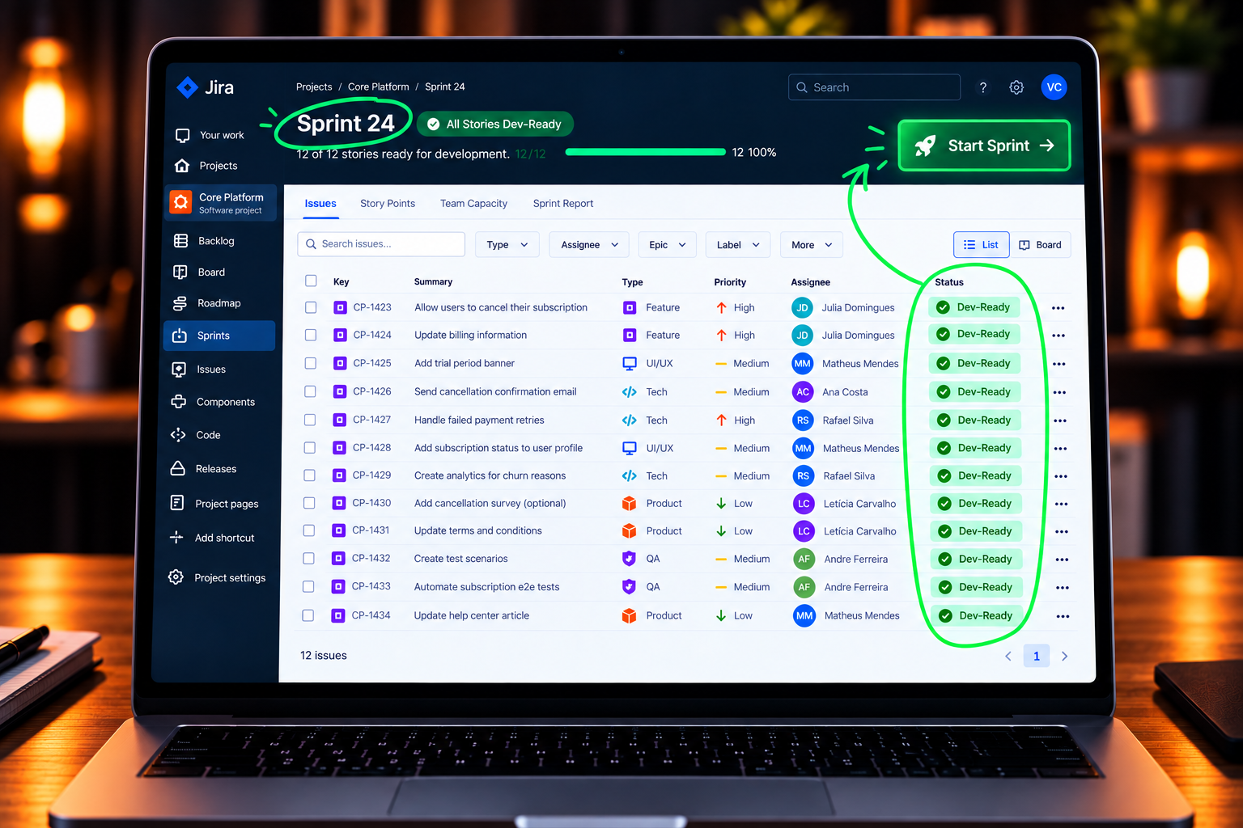Screen dimensions: 1243x828
Task: Switch to Board view button
Action: point(1041,245)
